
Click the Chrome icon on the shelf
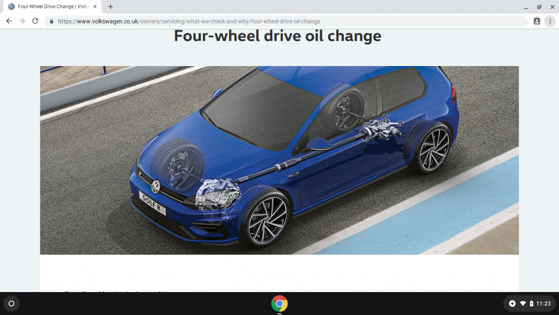click(279, 304)
